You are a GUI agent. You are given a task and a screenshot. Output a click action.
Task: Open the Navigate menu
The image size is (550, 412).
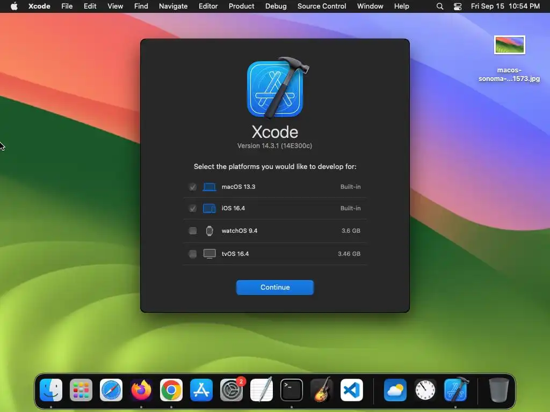[x=173, y=6]
